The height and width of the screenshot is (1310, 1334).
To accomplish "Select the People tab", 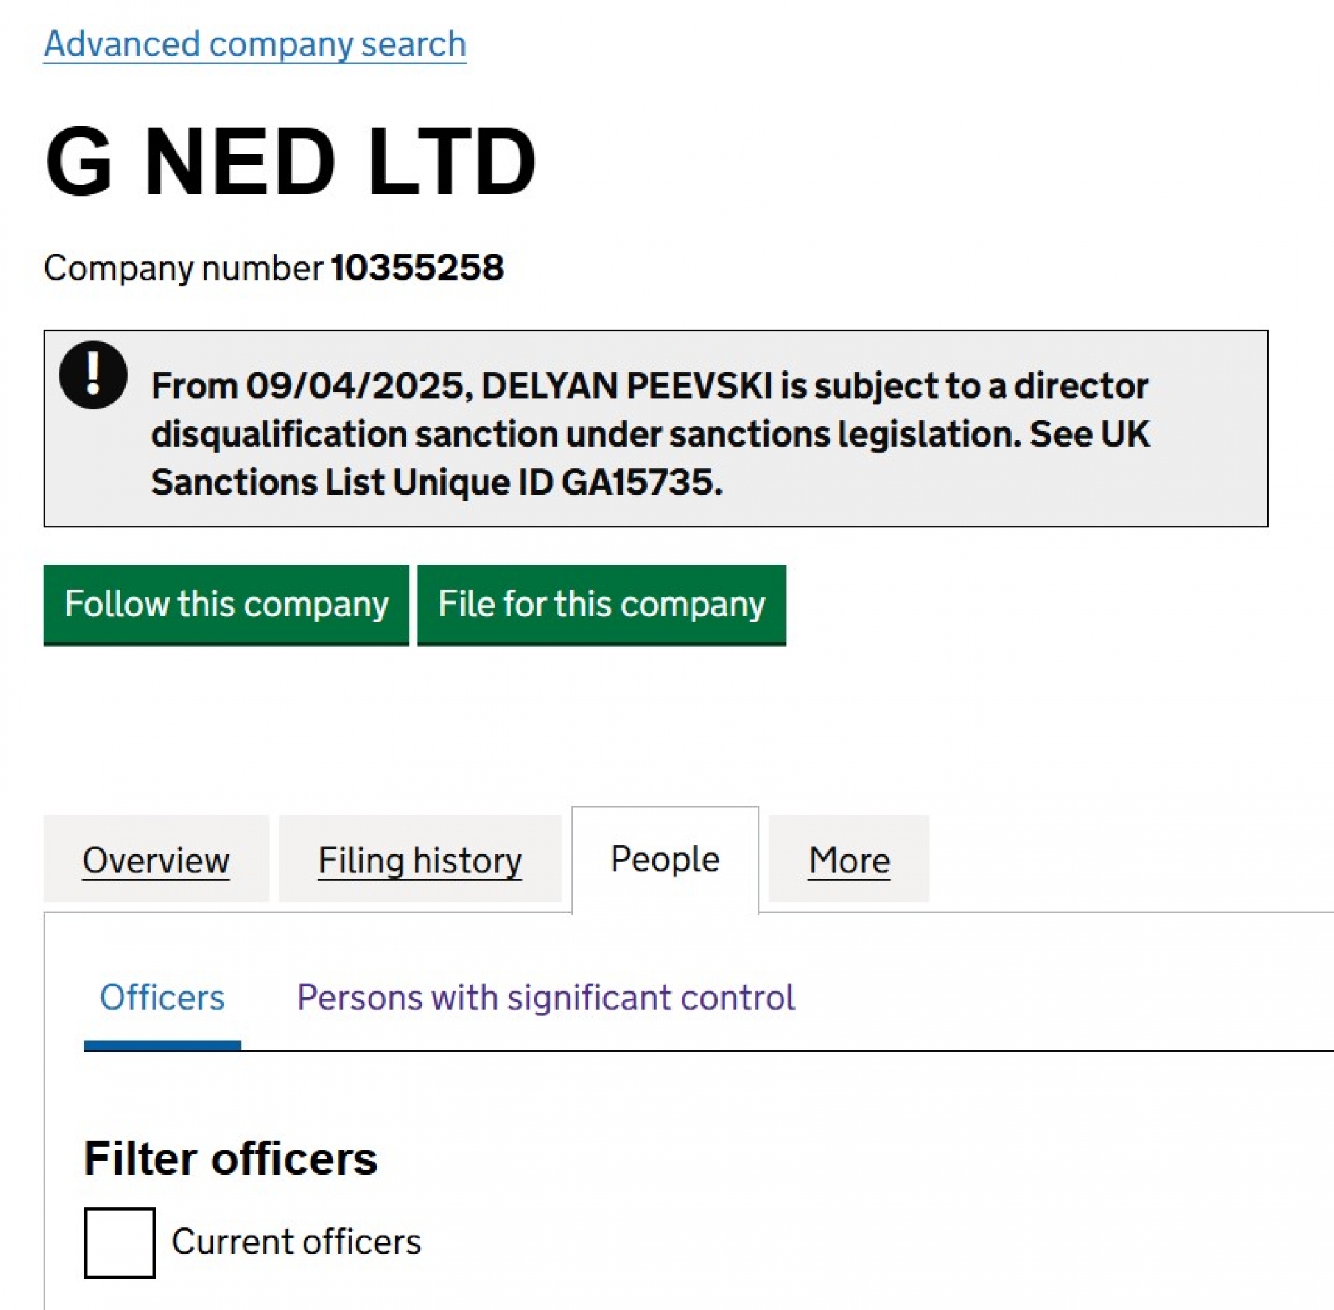I will (665, 859).
